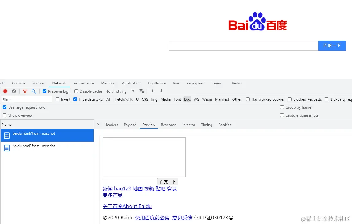The height and width of the screenshot is (224, 352).
Task: Open network conditions wifi icon
Action: tap(141, 91)
